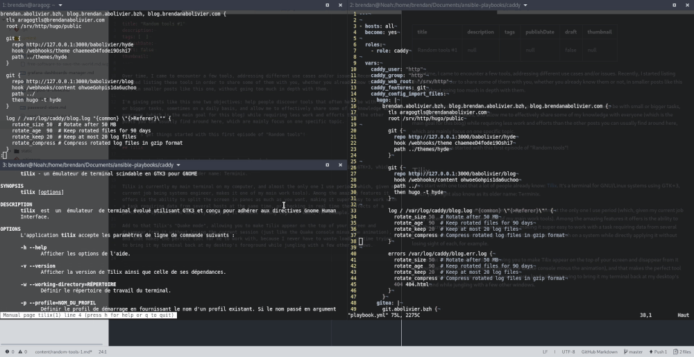This screenshot has height=357, width=694.
Task: Click the publishDate column header in preview table
Action: (x=539, y=32)
